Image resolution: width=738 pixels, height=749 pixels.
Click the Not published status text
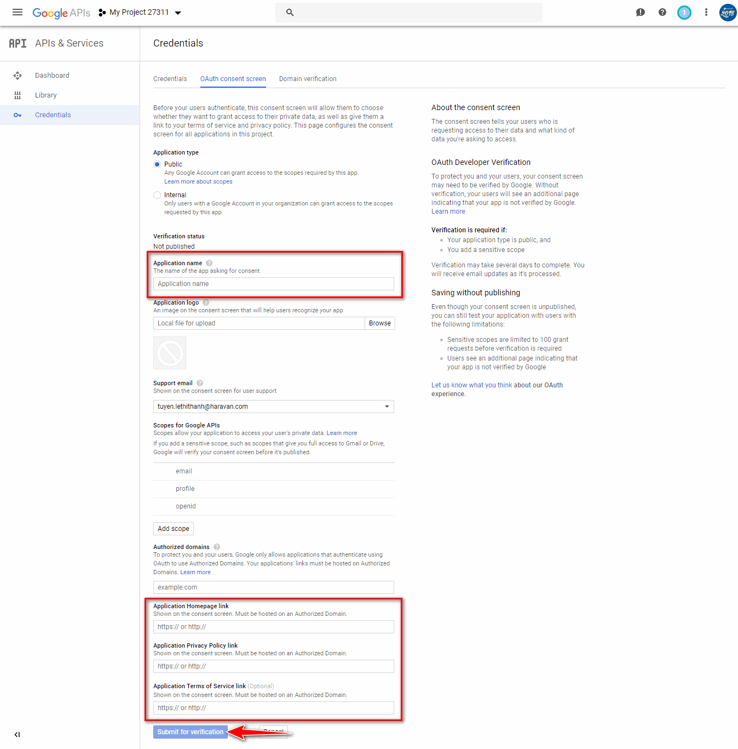174,247
